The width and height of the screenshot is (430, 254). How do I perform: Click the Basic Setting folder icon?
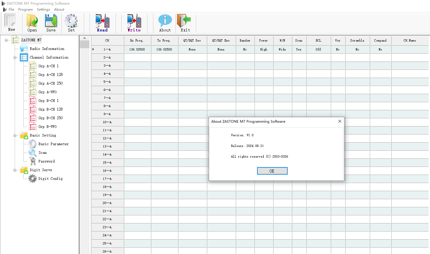(24, 135)
